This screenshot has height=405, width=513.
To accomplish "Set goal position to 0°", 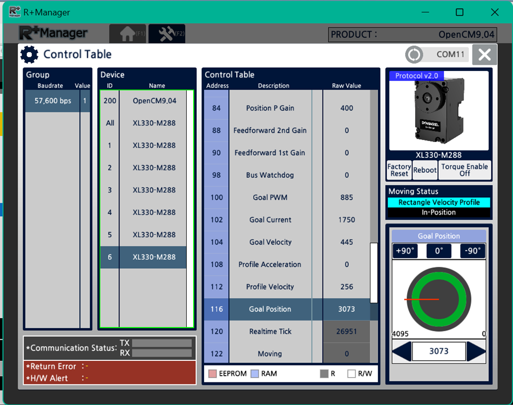I will pos(439,251).
